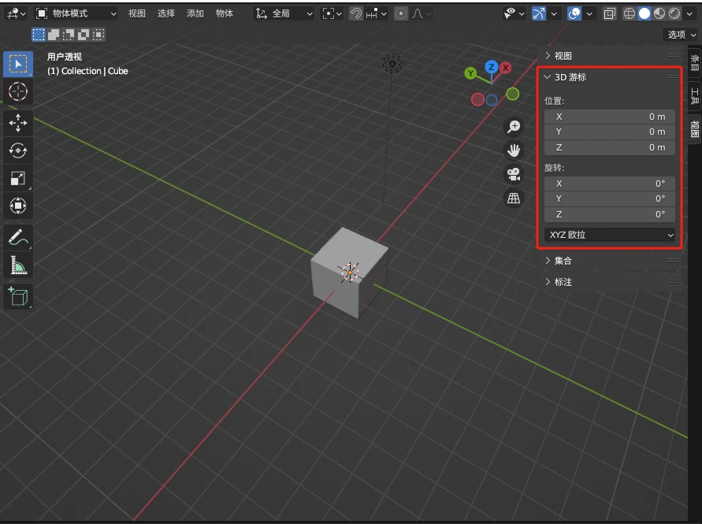Switch to the 工具 sidebar tab
This screenshot has width=702, height=524.
[694, 96]
